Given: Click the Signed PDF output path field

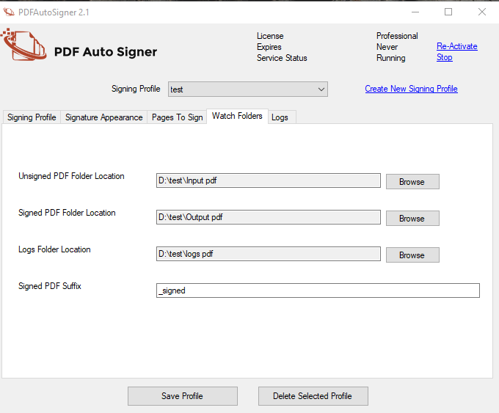Looking at the screenshot, I should (269, 218).
